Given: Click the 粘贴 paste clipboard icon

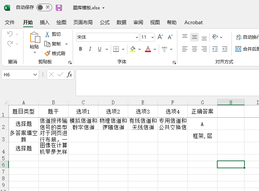Looking at the screenshot, I should click(x=35, y=37).
